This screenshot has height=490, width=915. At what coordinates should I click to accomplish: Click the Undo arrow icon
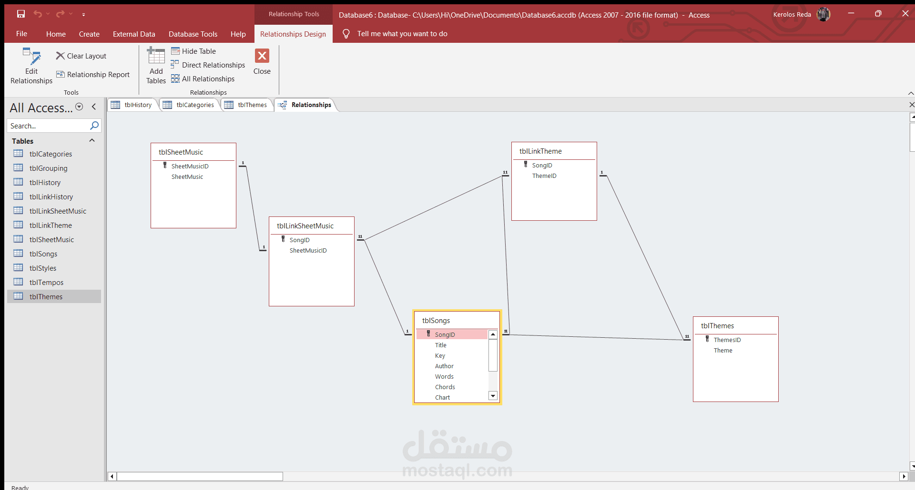pos(38,14)
